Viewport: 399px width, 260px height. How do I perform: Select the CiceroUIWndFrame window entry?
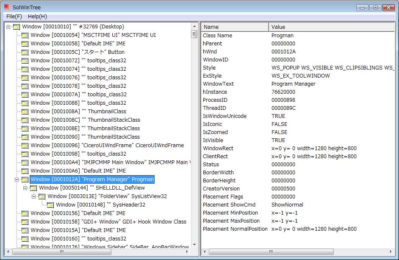pos(107,145)
